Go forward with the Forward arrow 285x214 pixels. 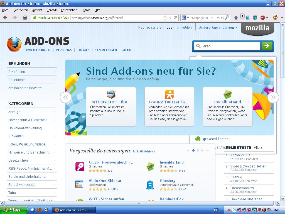pyautogui.click(x=15, y=18)
